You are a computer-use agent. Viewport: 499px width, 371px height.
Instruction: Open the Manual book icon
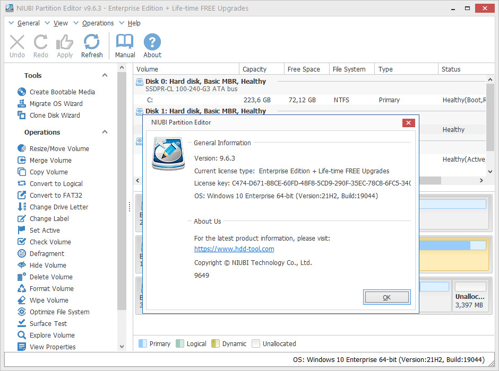(125, 42)
